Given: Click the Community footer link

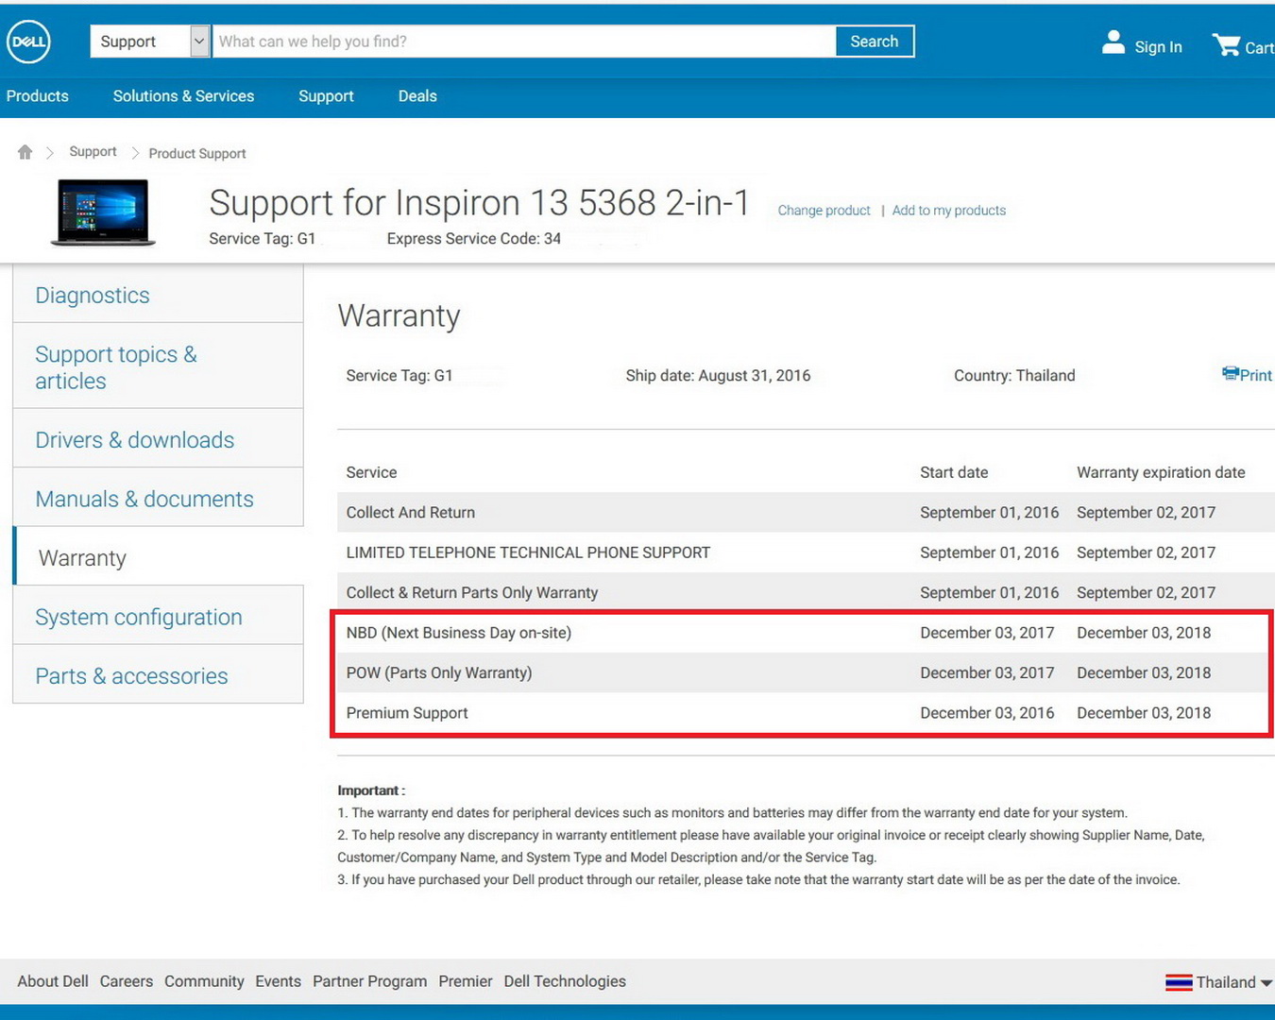Looking at the screenshot, I should tap(204, 981).
